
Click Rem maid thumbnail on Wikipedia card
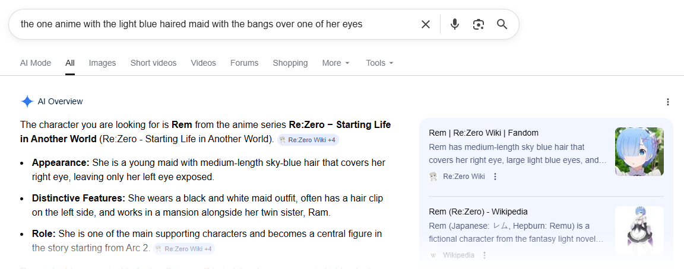[x=639, y=230]
